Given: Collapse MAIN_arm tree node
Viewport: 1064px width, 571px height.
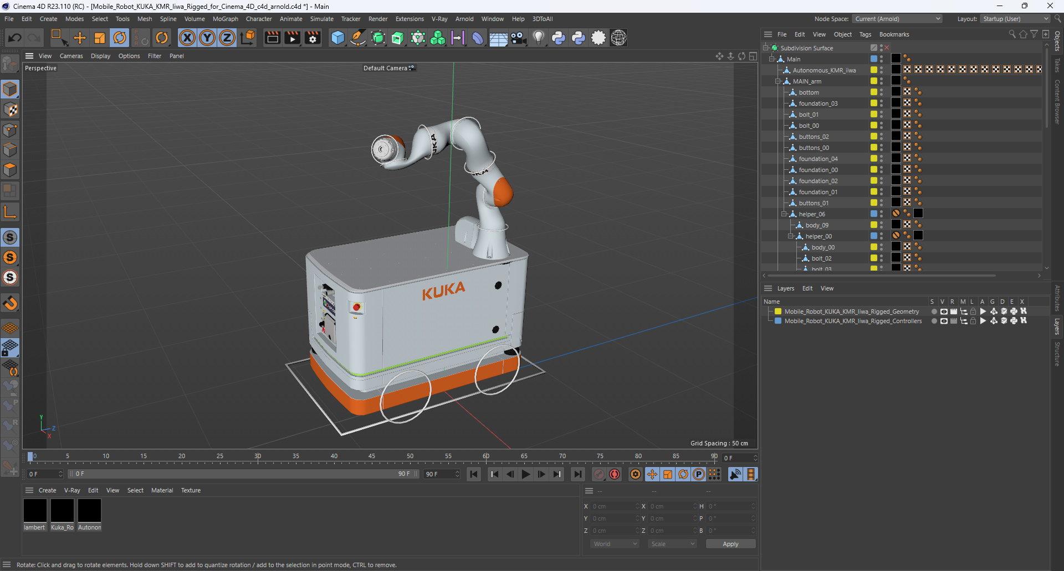Looking at the screenshot, I should (778, 81).
